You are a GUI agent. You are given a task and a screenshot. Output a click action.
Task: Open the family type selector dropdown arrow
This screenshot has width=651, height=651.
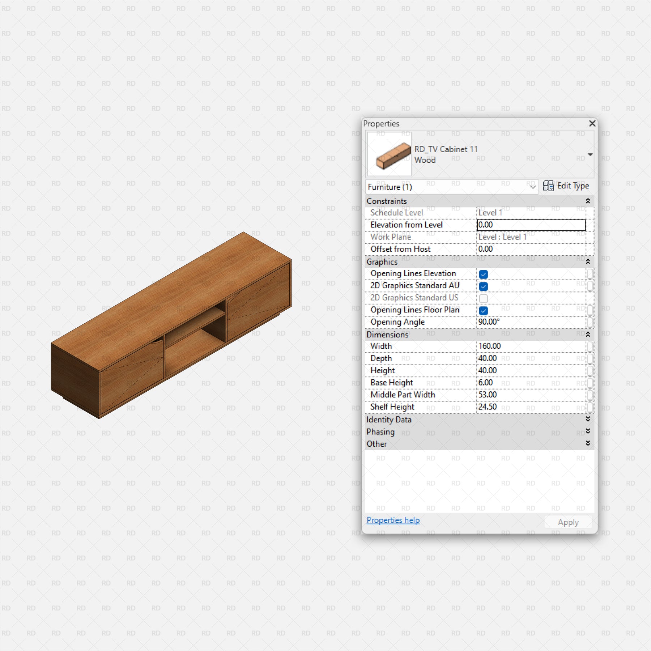click(590, 155)
